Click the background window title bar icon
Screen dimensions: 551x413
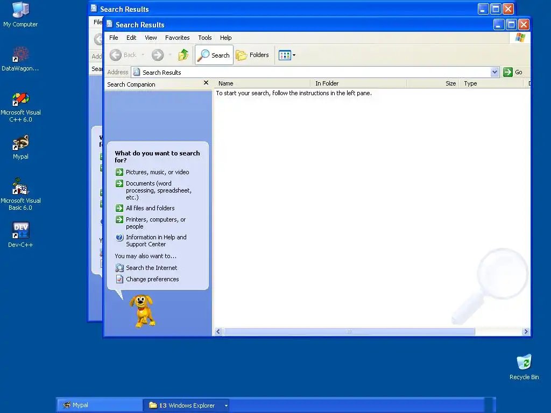tap(94, 9)
